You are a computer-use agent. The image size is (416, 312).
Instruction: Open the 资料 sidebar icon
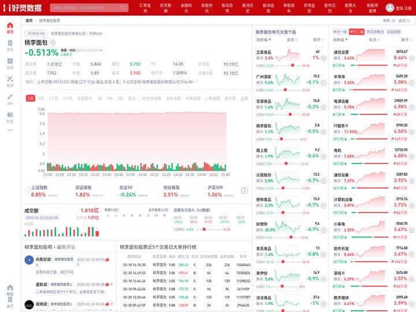pyautogui.click(x=10, y=46)
